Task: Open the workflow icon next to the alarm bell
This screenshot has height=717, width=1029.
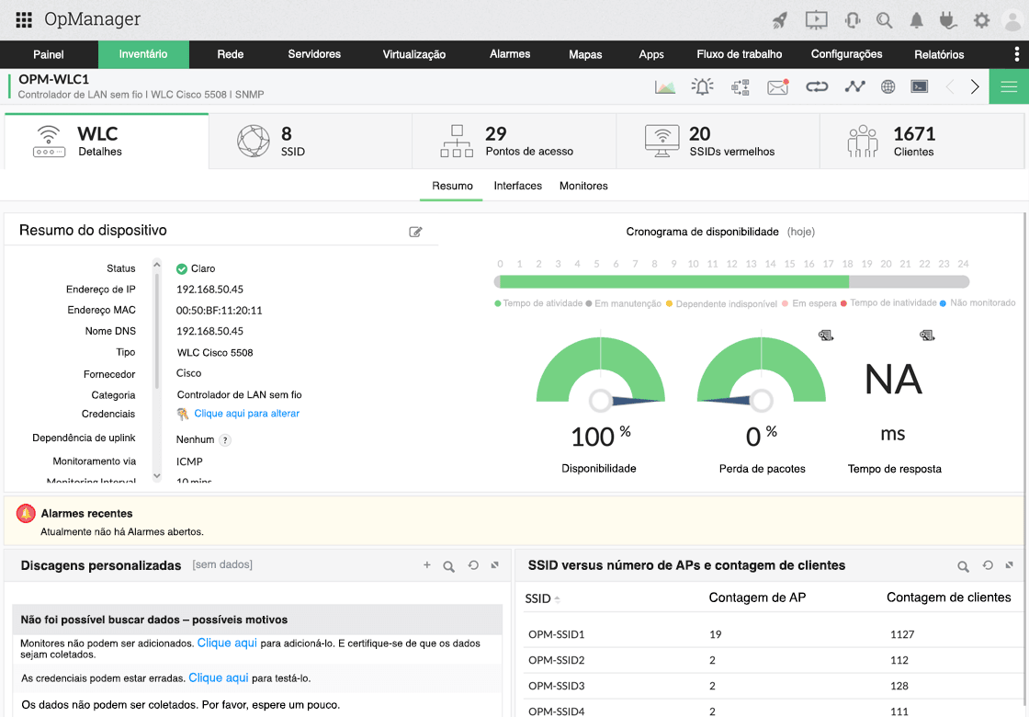Action: pos(741,85)
